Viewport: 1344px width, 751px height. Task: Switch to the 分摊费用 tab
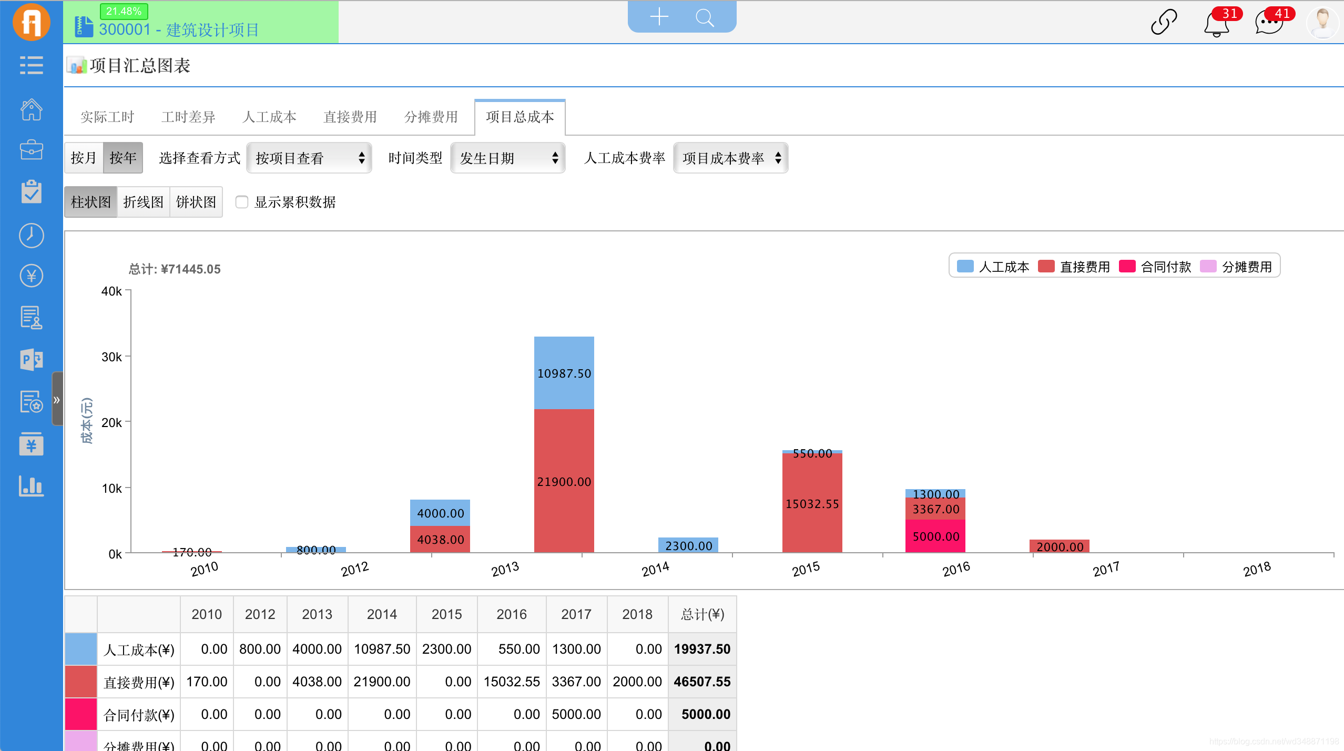pos(431,117)
